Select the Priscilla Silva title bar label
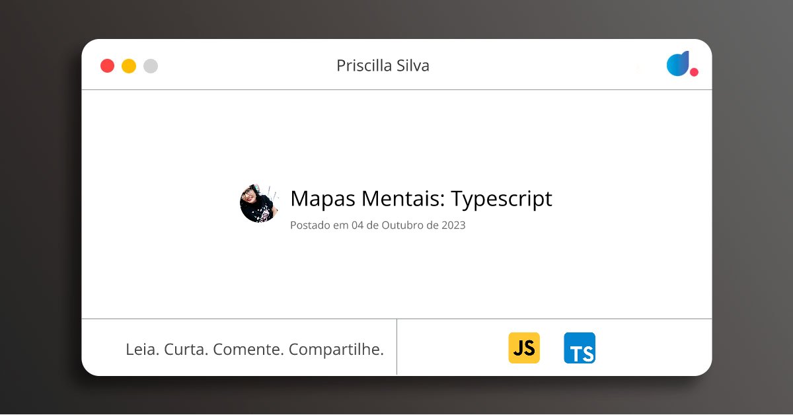This screenshot has height=415, width=793. click(x=383, y=65)
